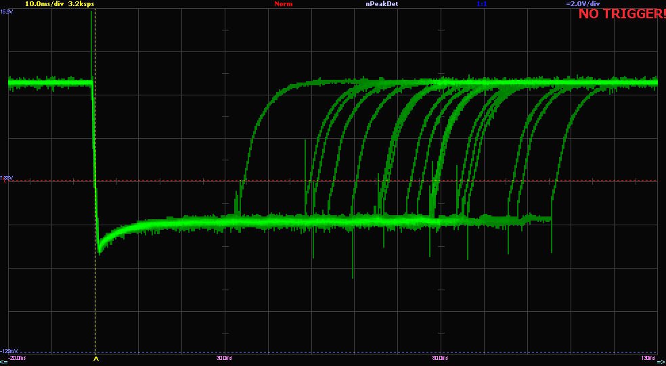Click the 30.0ms time axis label
This screenshot has width=666, height=366.
point(224,357)
